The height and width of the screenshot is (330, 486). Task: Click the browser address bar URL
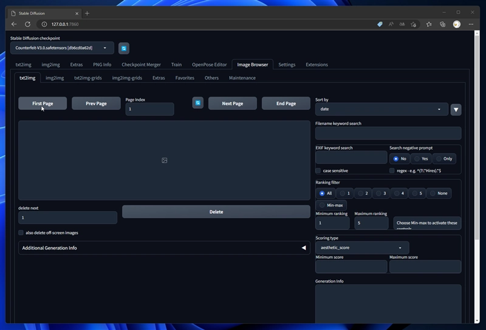click(x=65, y=24)
